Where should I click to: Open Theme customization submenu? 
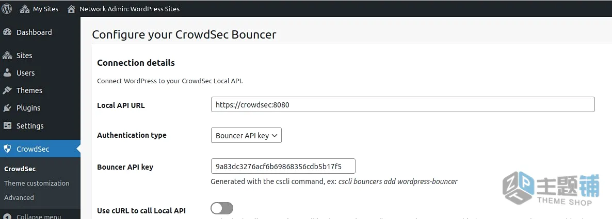[x=37, y=183]
